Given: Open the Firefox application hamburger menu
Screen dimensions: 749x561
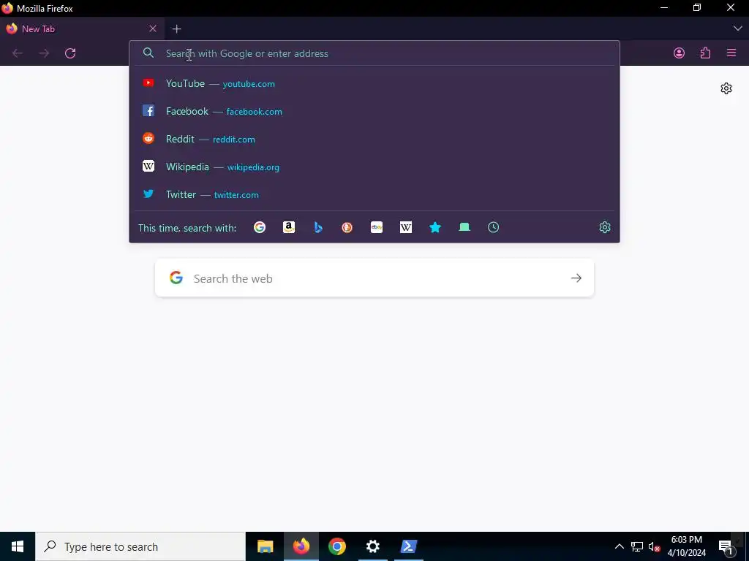Looking at the screenshot, I should pyautogui.click(x=731, y=53).
